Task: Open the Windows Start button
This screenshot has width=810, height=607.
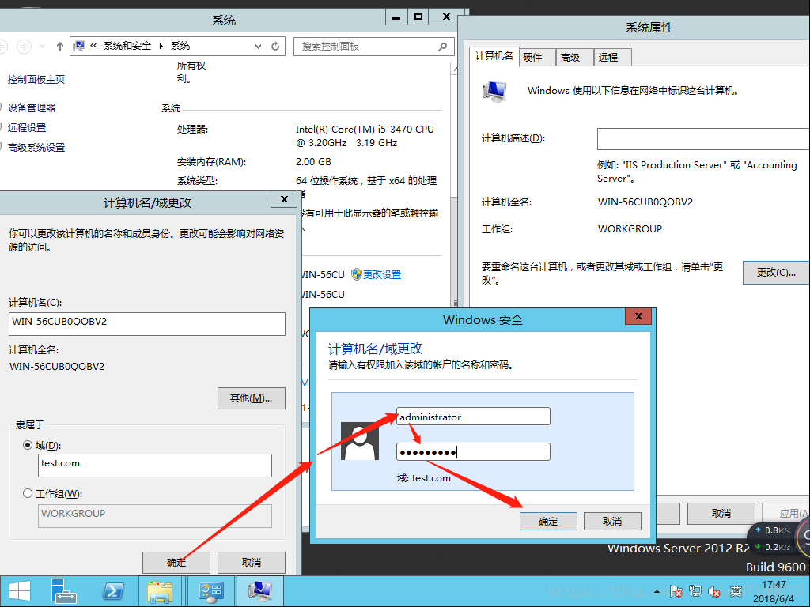Action: [x=19, y=591]
